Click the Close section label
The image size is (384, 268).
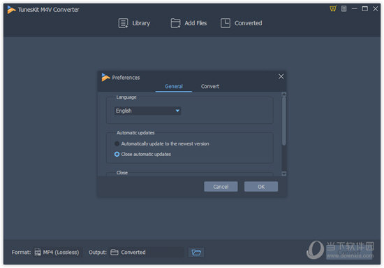pos(122,173)
